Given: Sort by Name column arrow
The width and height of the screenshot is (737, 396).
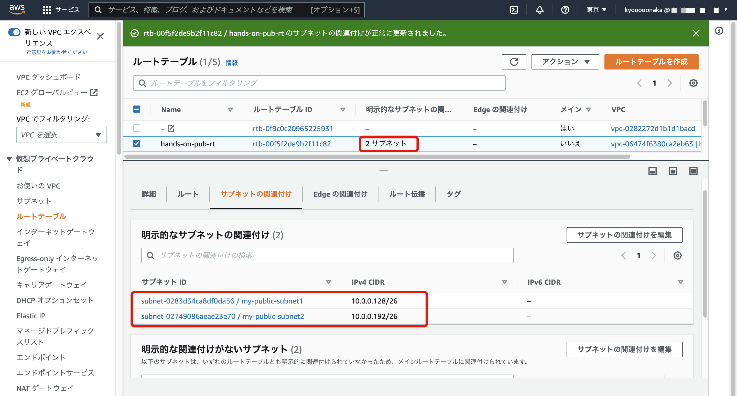Looking at the screenshot, I should (x=230, y=109).
